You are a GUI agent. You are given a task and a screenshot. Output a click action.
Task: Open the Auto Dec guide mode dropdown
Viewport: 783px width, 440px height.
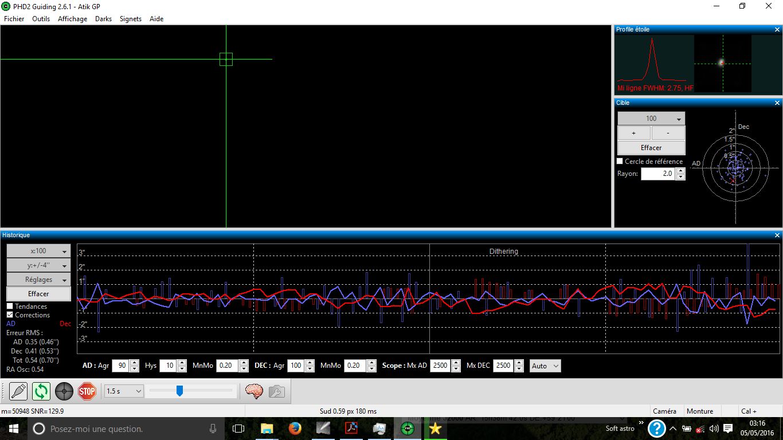pos(545,366)
